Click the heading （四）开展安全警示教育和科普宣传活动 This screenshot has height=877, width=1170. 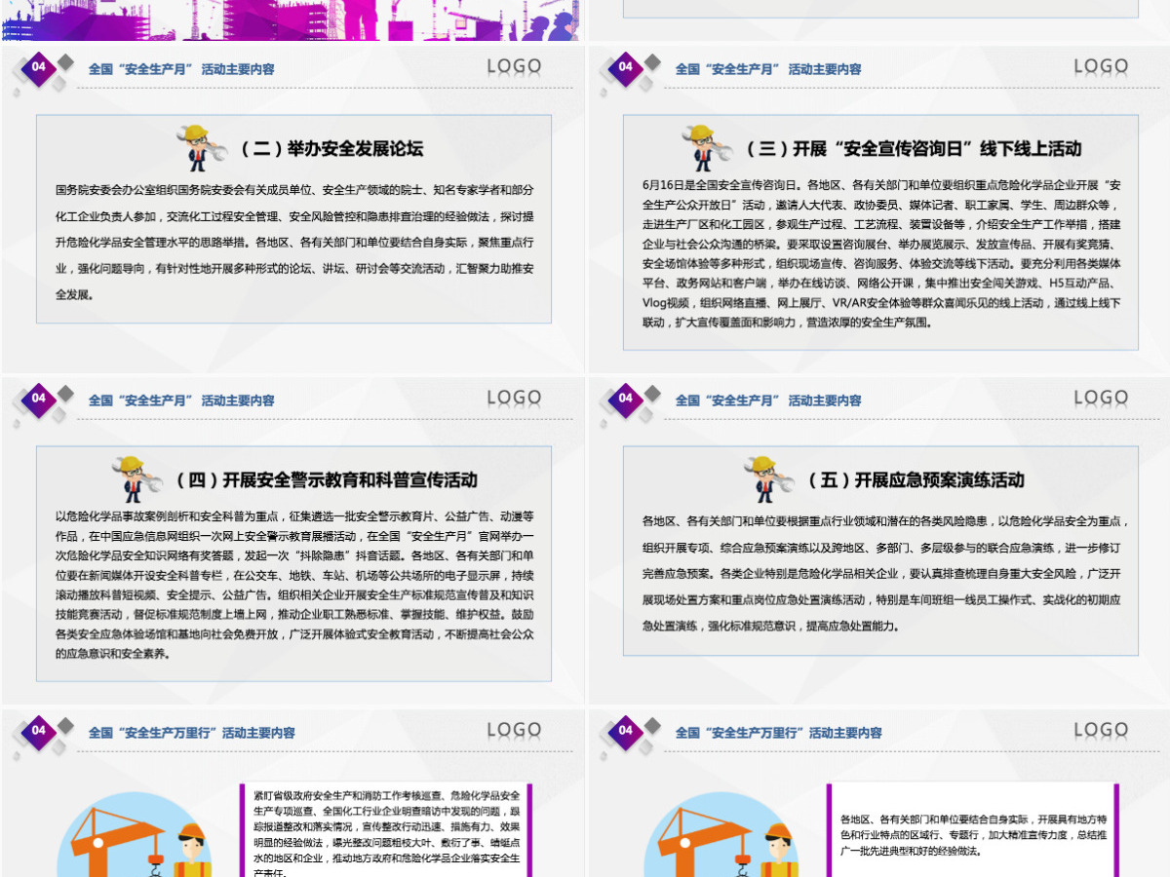tap(326, 480)
